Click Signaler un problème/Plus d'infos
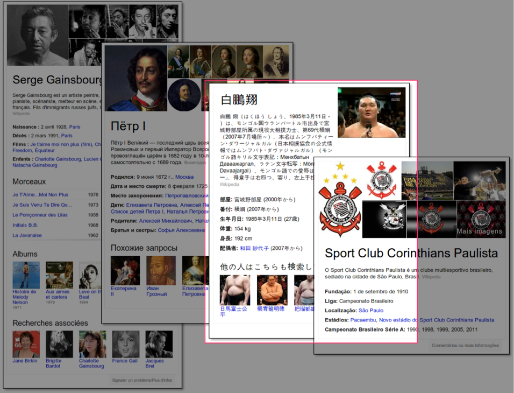The width and height of the screenshot is (514, 393). pos(142,380)
